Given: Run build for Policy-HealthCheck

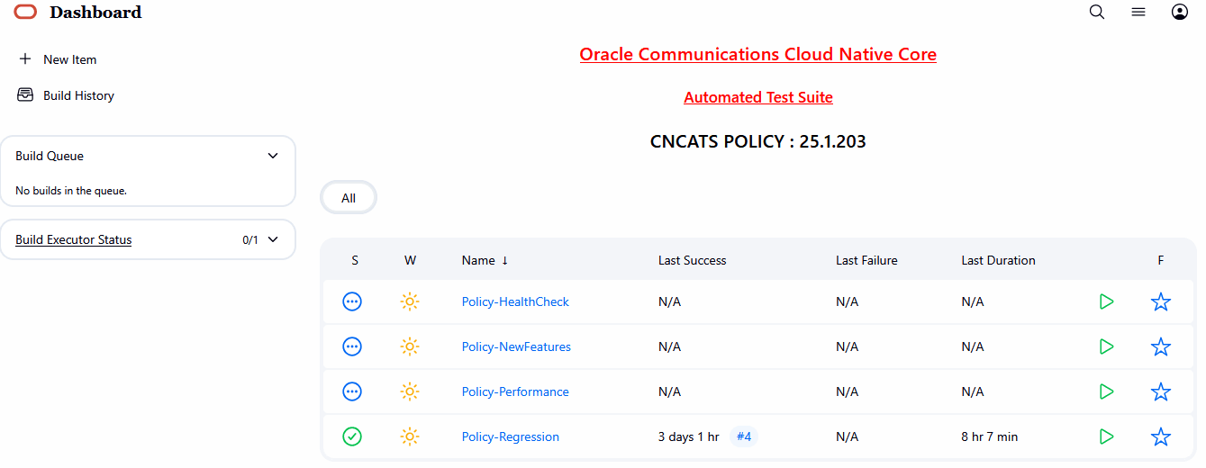Looking at the screenshot, I should (1107, 301).
